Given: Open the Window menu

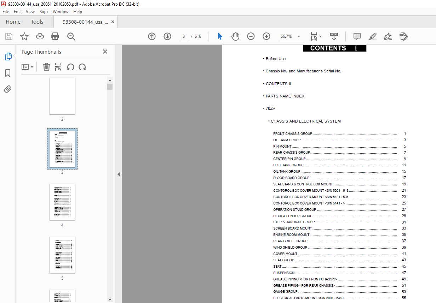Looking at the screenshot, I should [61, 12].
